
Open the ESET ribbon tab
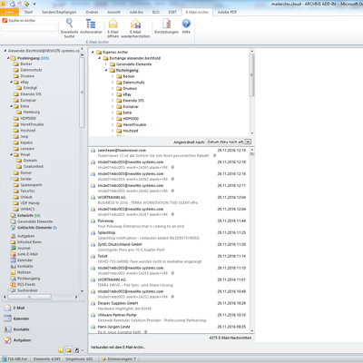coord(172,12)
